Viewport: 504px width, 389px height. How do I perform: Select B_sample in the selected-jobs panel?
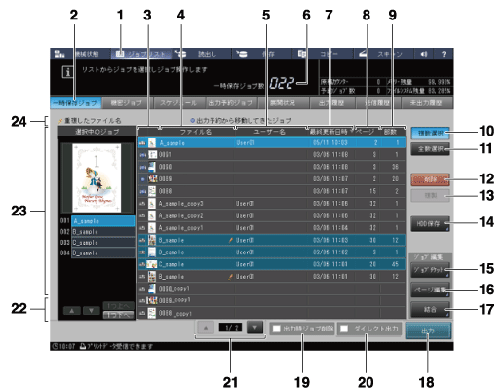pyautogui.click(x=103, y=232)
